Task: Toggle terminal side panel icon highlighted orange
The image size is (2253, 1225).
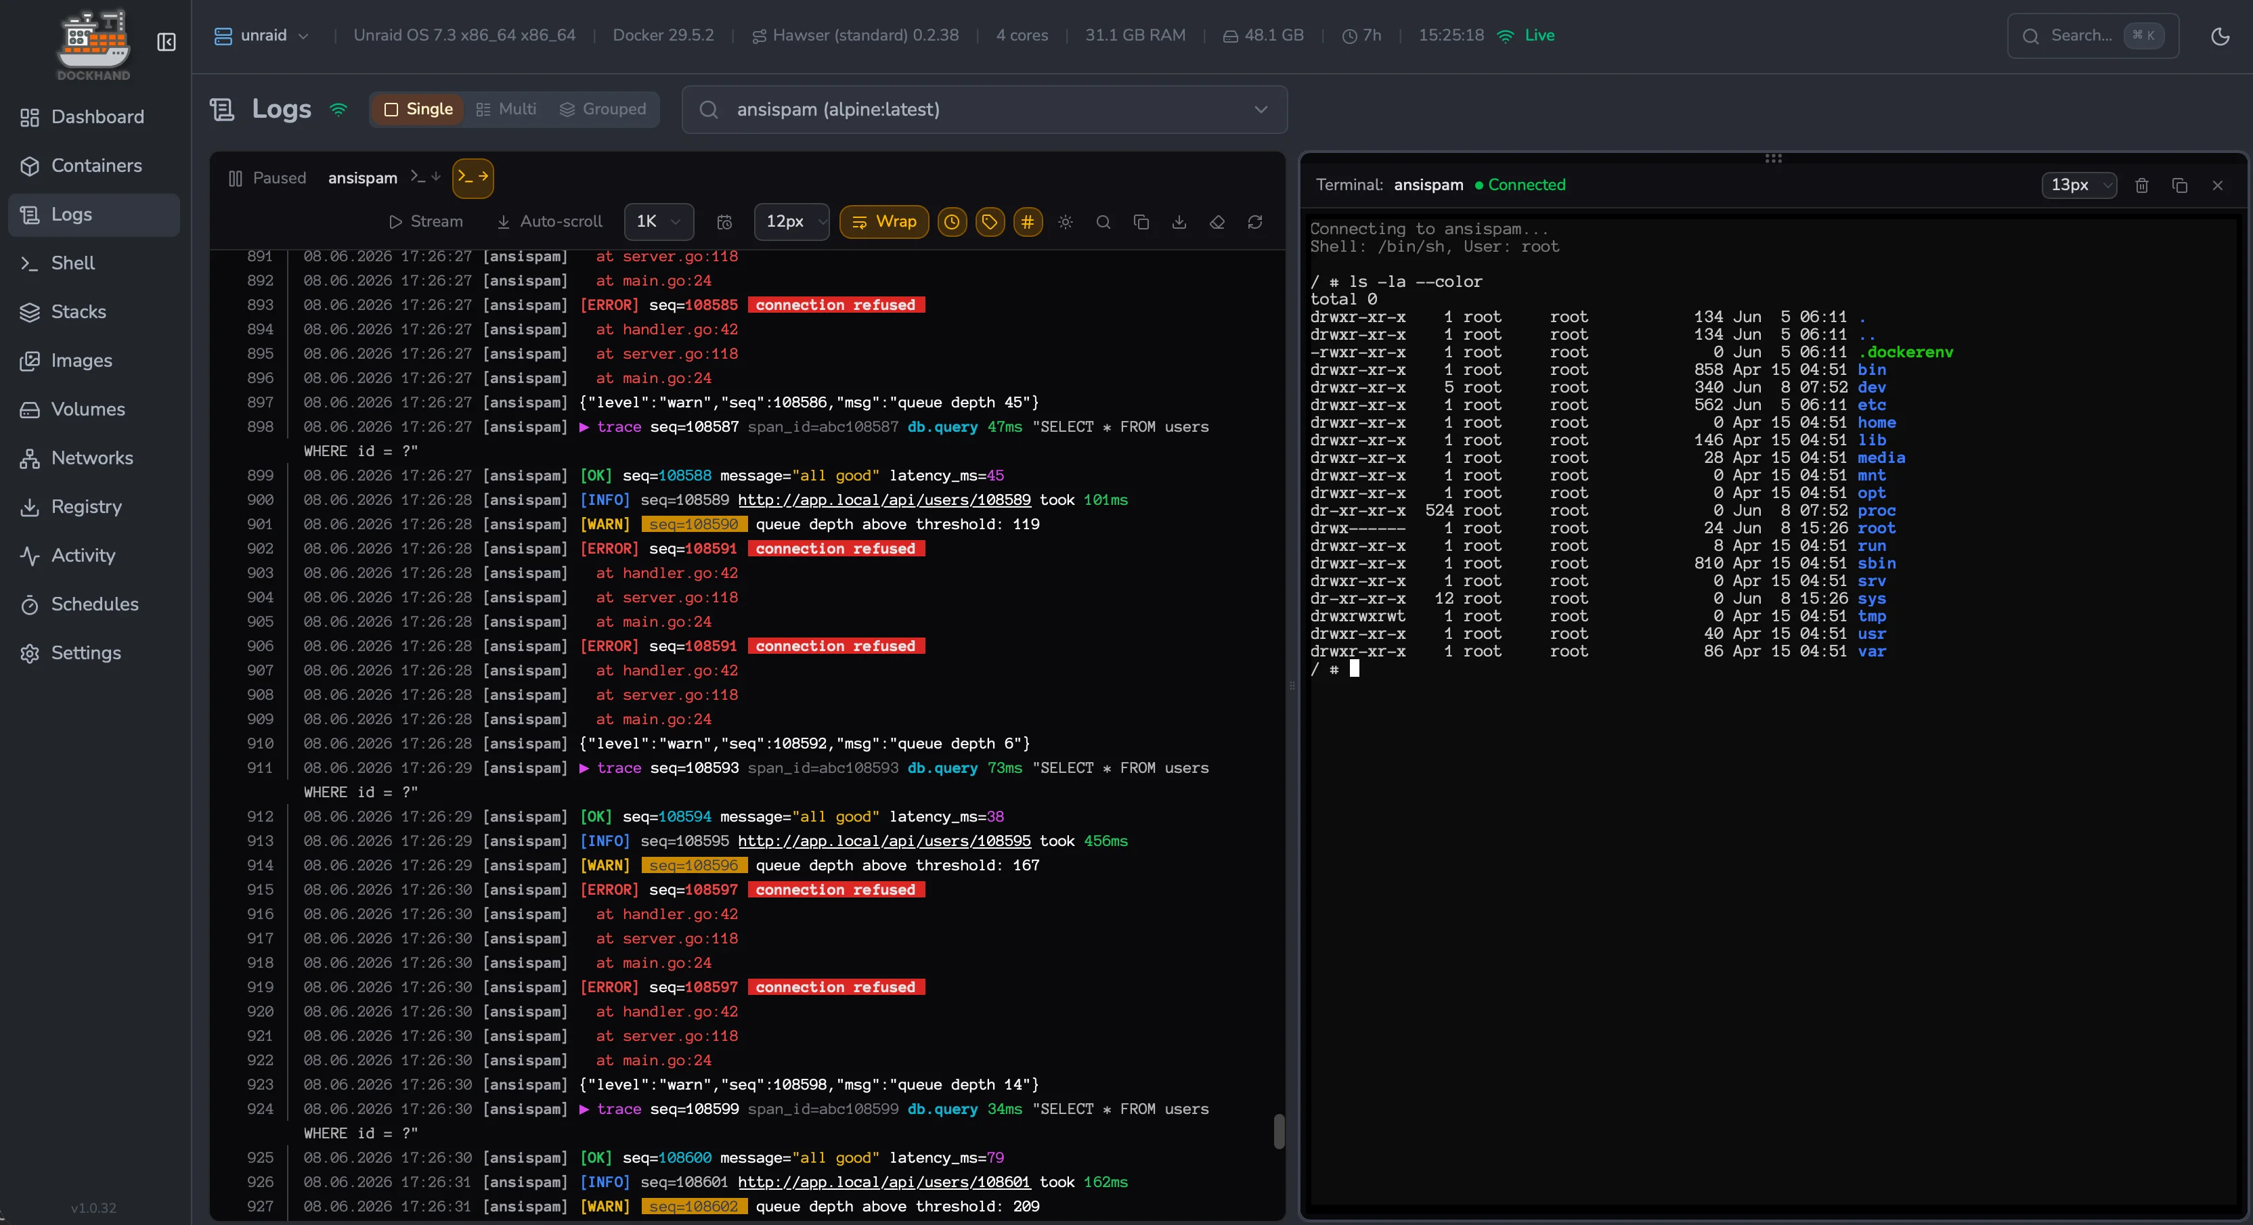Action: coord(473,177)
